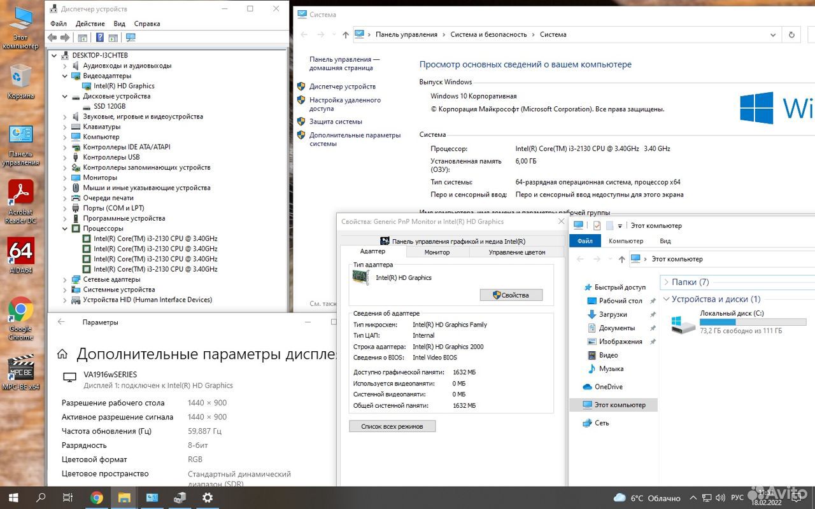Image resolution: width=815 pixels, height=509 pixels.
Task: Click File Explorer icon on the taskbar
Action: 124,498
